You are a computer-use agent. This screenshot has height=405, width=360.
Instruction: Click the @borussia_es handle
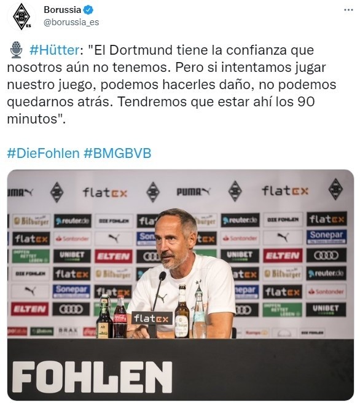pyautogui.click(x=71, y=23)
